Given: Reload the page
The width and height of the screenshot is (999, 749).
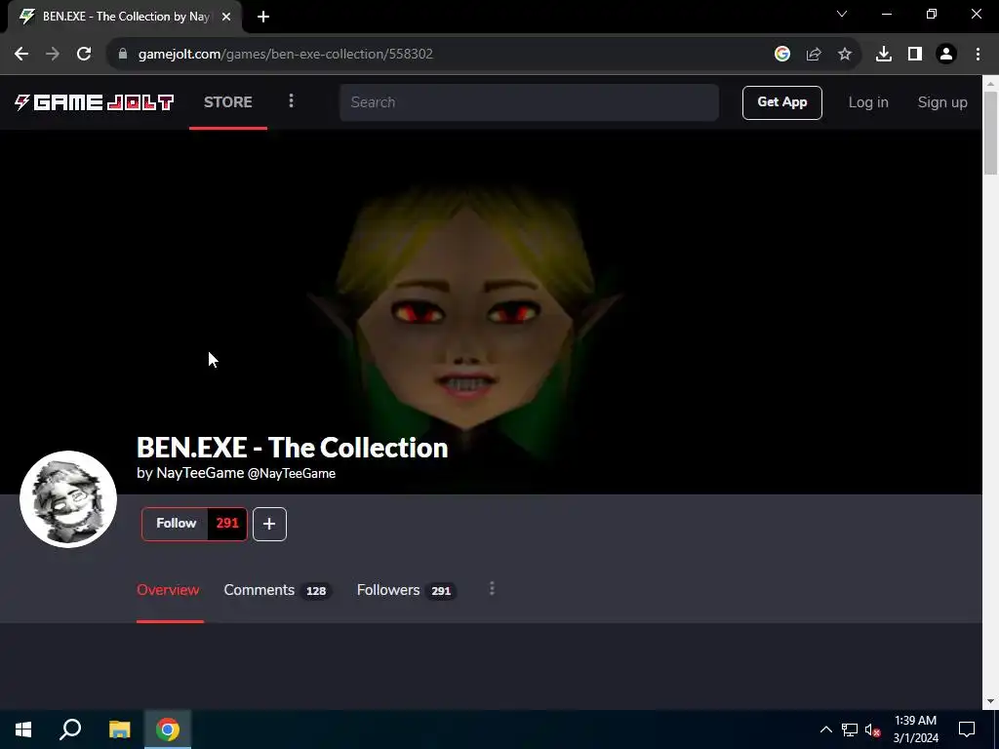Looking at the screenshot, I should pyautogui.click(x=84, y=55).
